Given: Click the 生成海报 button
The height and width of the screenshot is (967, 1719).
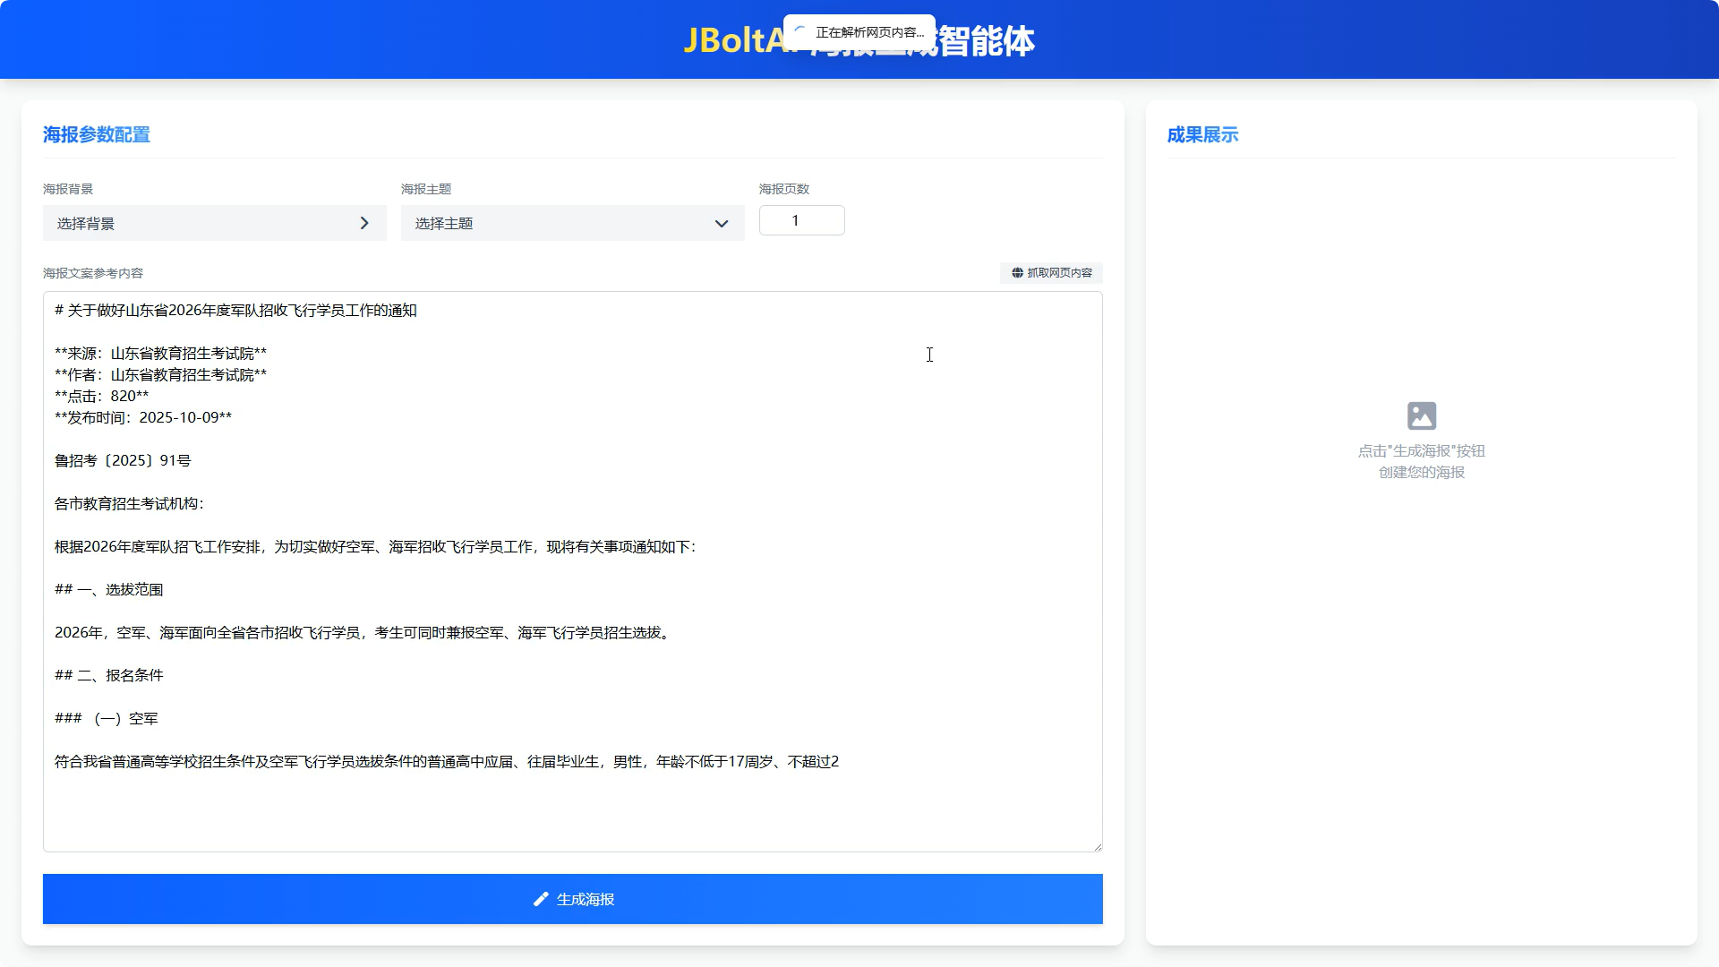Looking at the screenshot, I should 573,899.
